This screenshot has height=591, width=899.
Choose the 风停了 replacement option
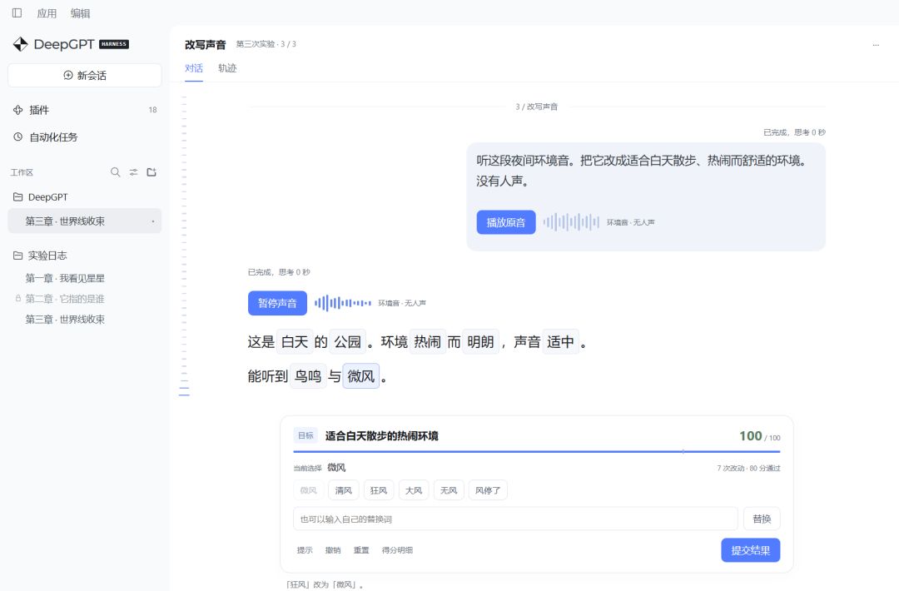point(488,490)
